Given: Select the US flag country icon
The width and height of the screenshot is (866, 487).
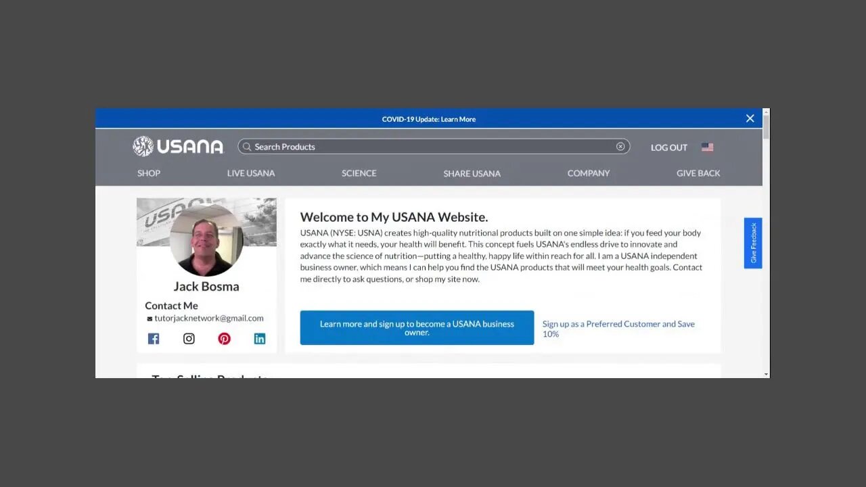Looking at the screenshot, I should pos(707,147).
